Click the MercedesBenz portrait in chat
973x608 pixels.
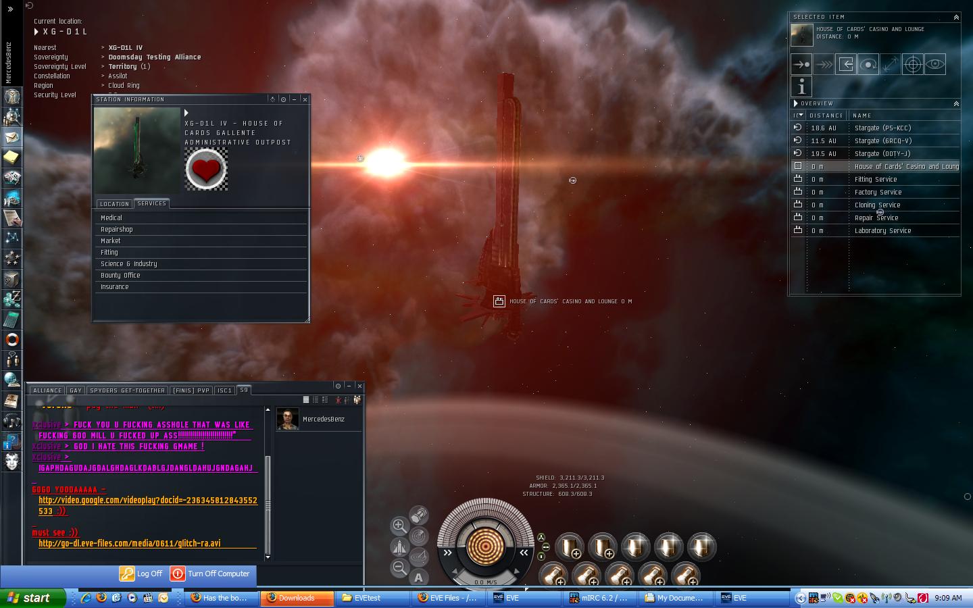click(288, 419)
